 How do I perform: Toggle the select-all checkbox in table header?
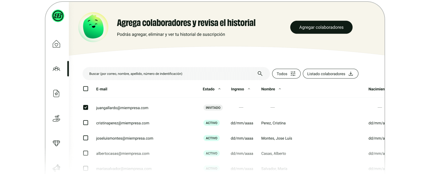click(x=86, y=89)
